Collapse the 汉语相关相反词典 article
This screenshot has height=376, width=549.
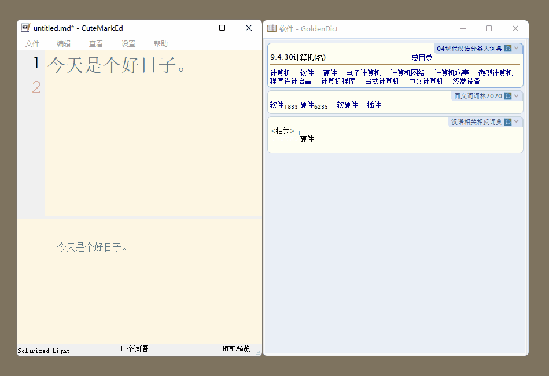[517, 122]
